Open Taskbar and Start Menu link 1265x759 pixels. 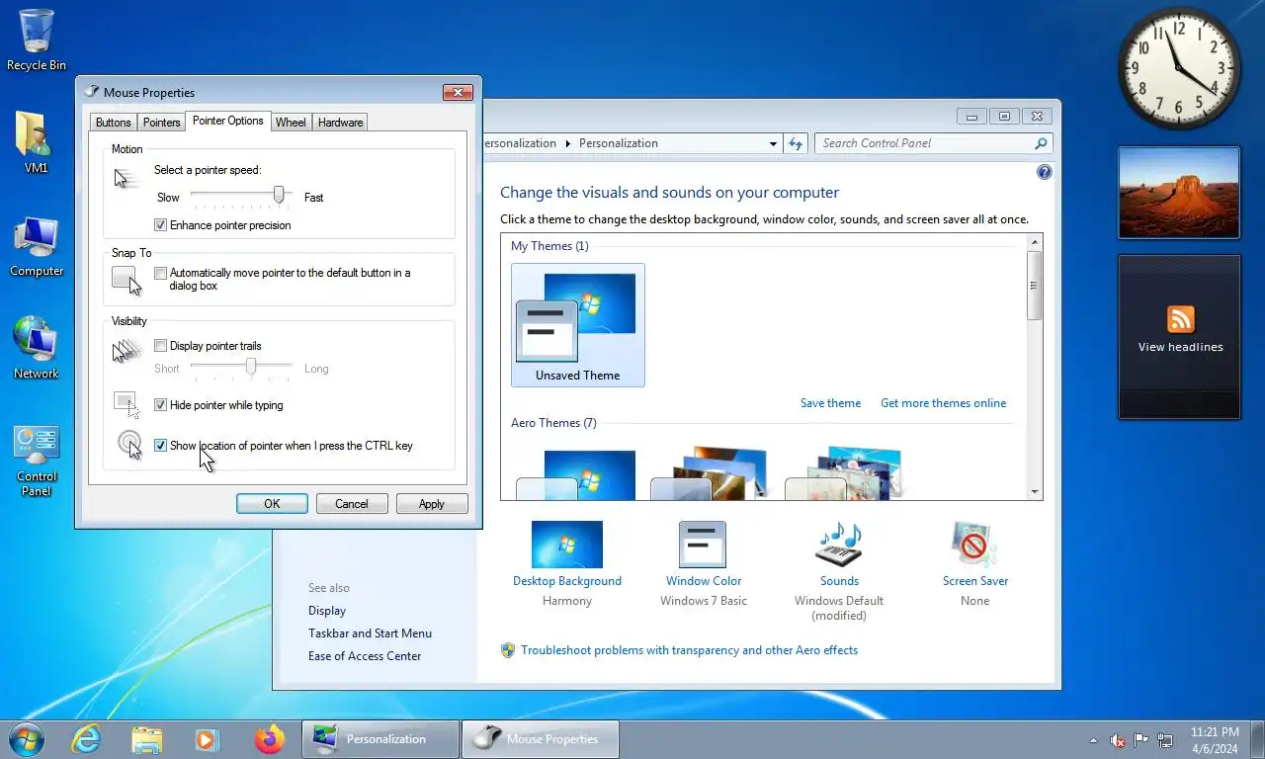(370, 633)
